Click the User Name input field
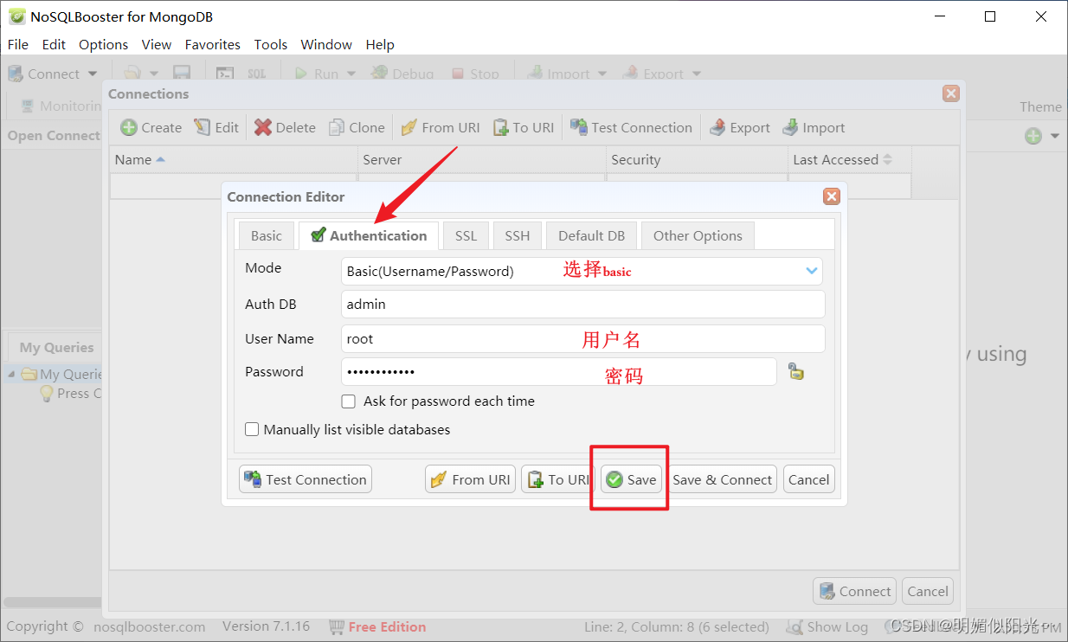Viewport: 1068px width, 642px height. (582, 339)
